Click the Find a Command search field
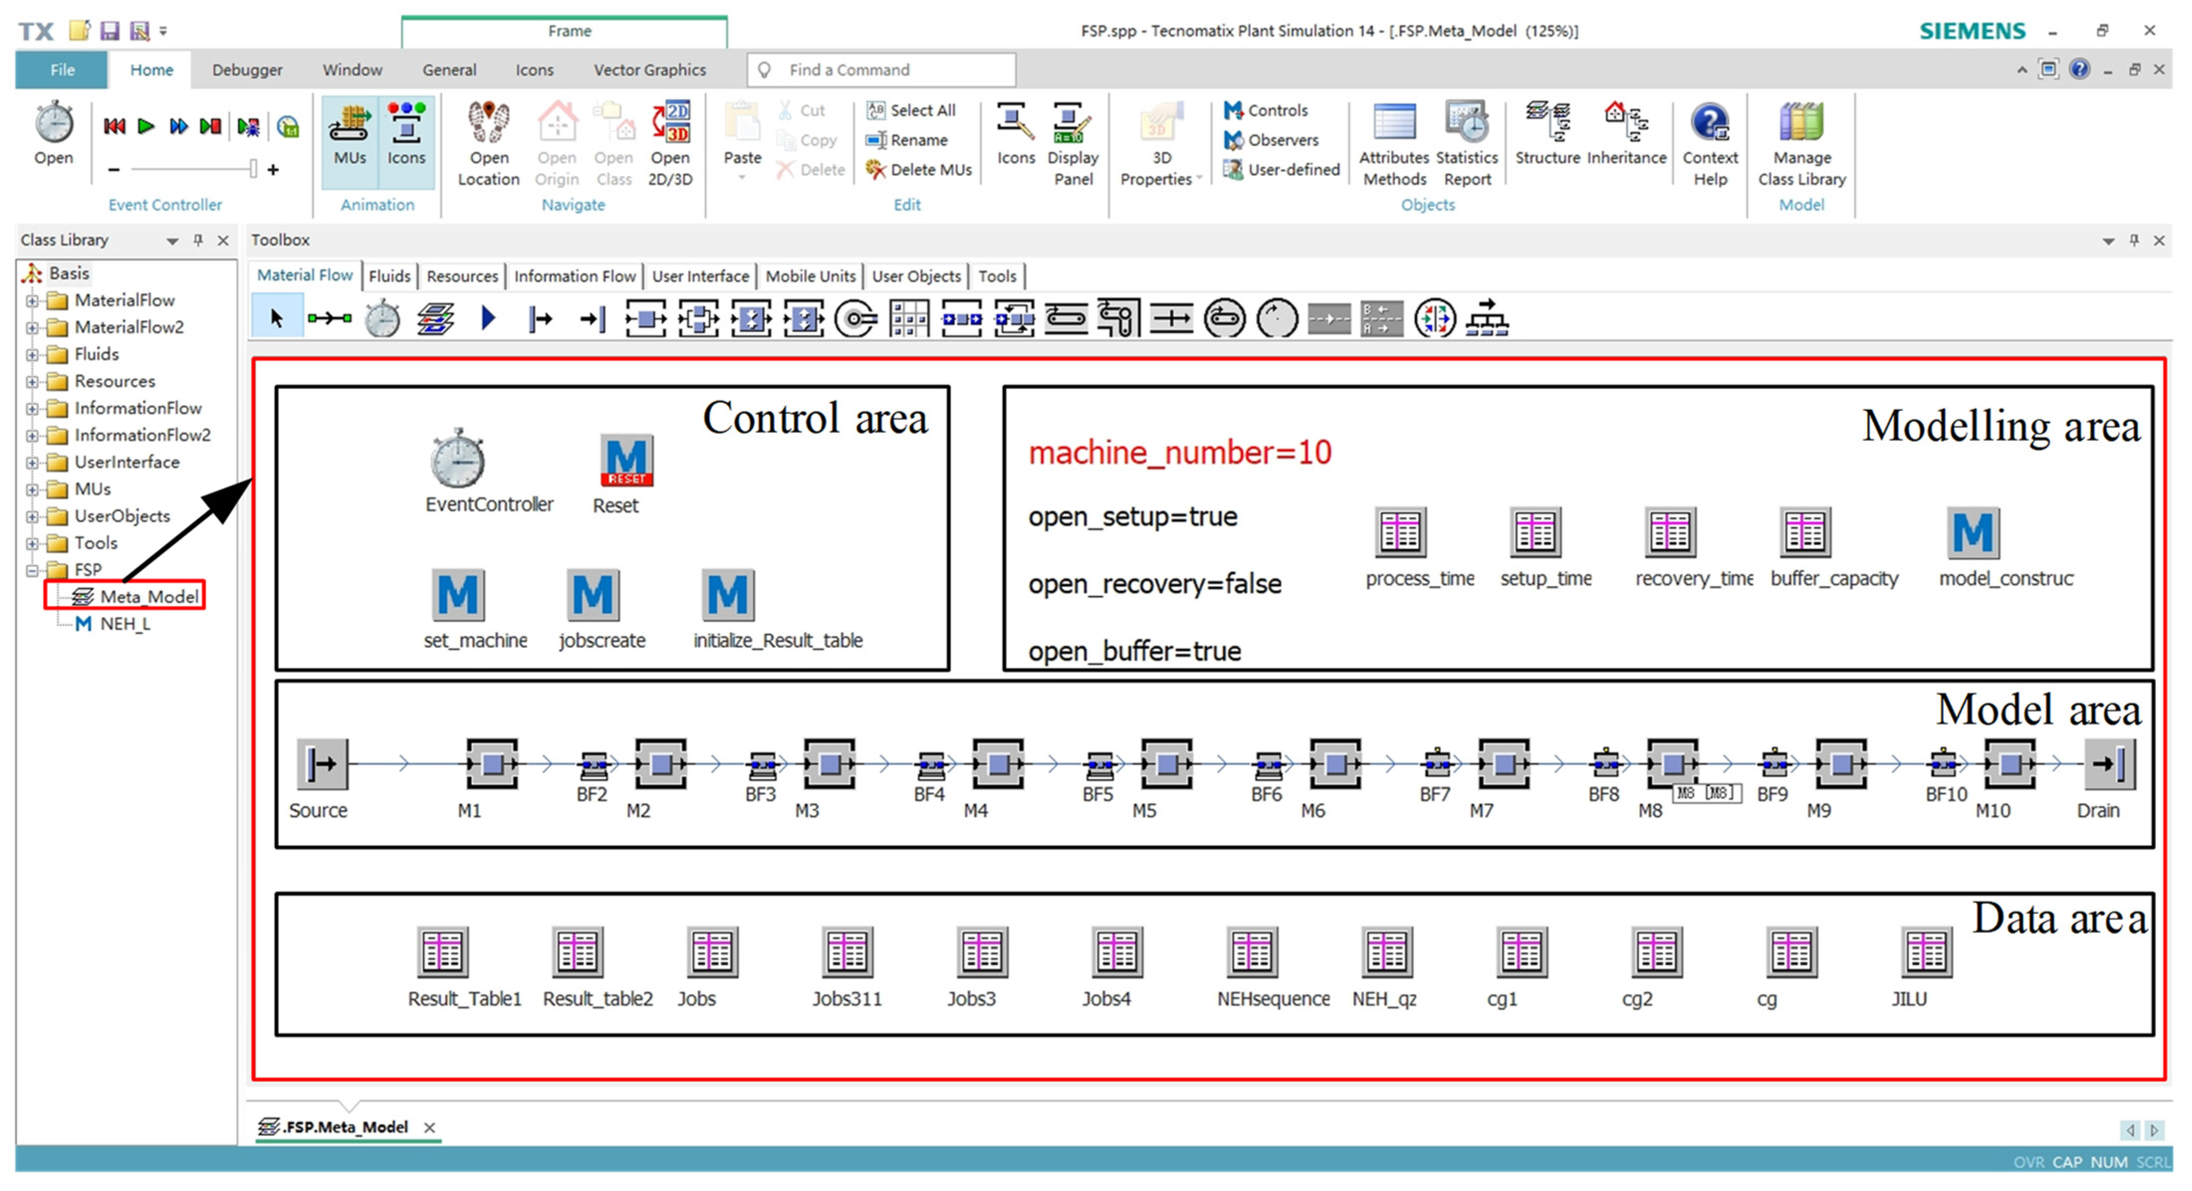This screenshot has height=1191, width=2192. [x=885, y=70]
